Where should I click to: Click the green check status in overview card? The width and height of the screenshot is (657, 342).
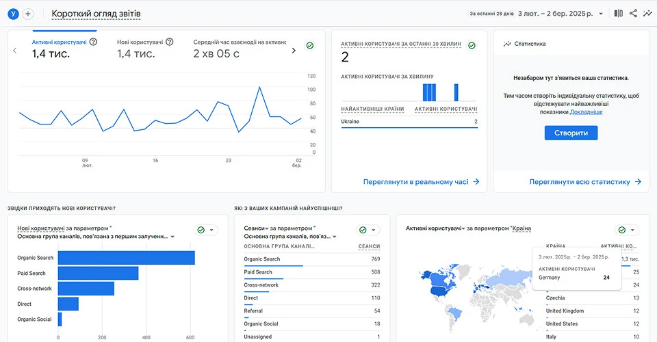(310, 45)
